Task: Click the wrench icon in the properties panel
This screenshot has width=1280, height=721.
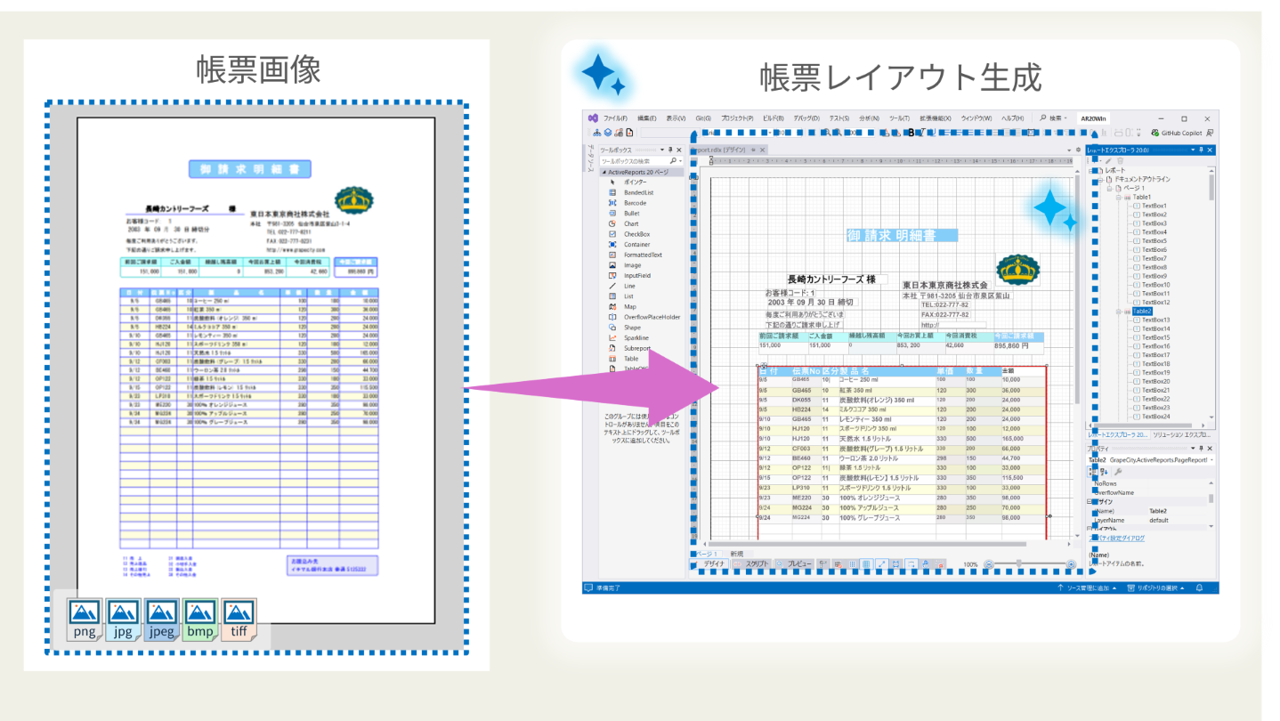Action: pos(1118,472)
